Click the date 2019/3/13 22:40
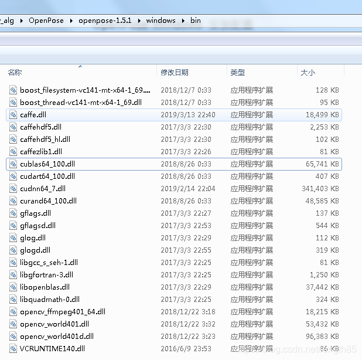The height and width of the screenshot is (360, 362). (188, 114)
